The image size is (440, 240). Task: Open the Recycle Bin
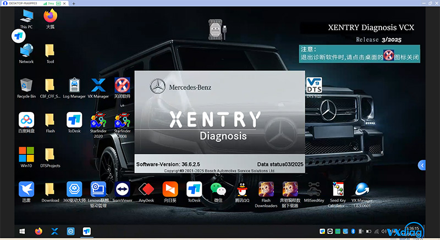coord(26,88)
